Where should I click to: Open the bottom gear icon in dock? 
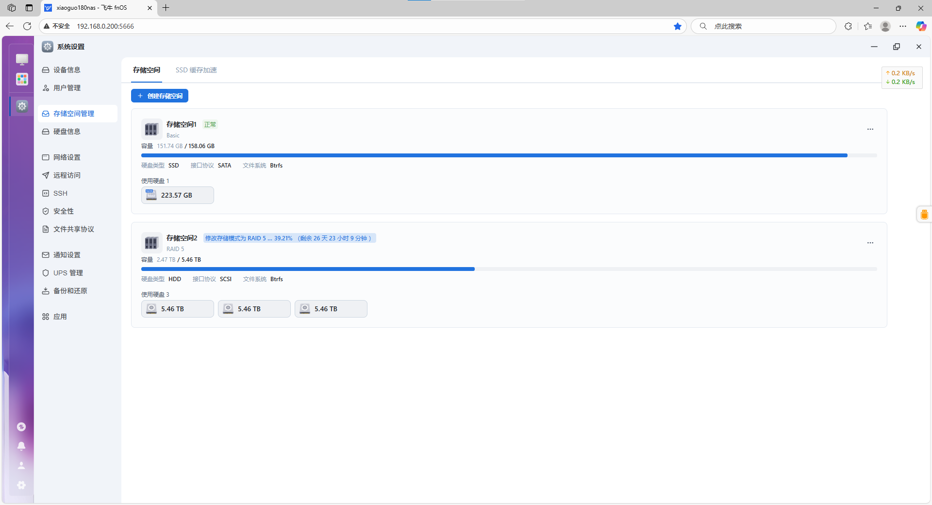21,485
